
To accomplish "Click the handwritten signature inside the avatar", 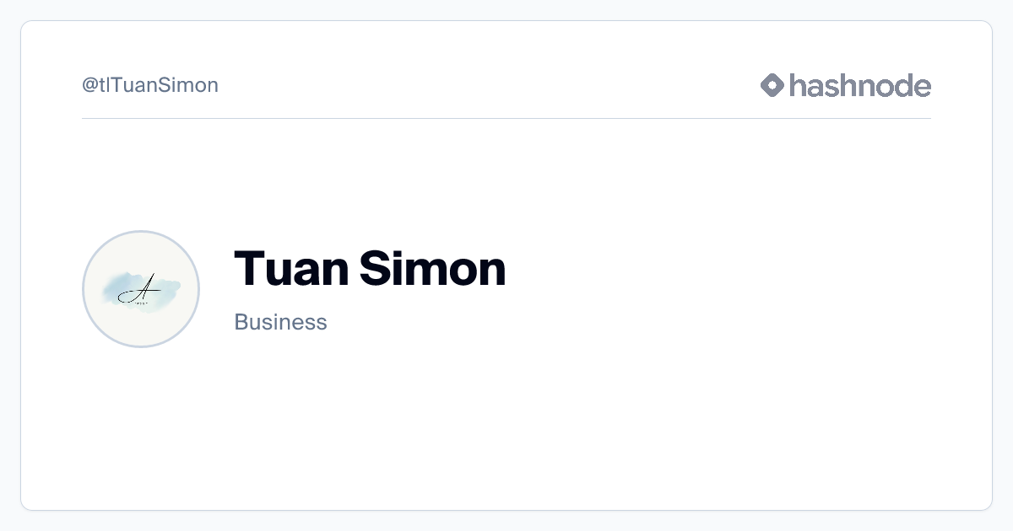I will pos(140,291).
